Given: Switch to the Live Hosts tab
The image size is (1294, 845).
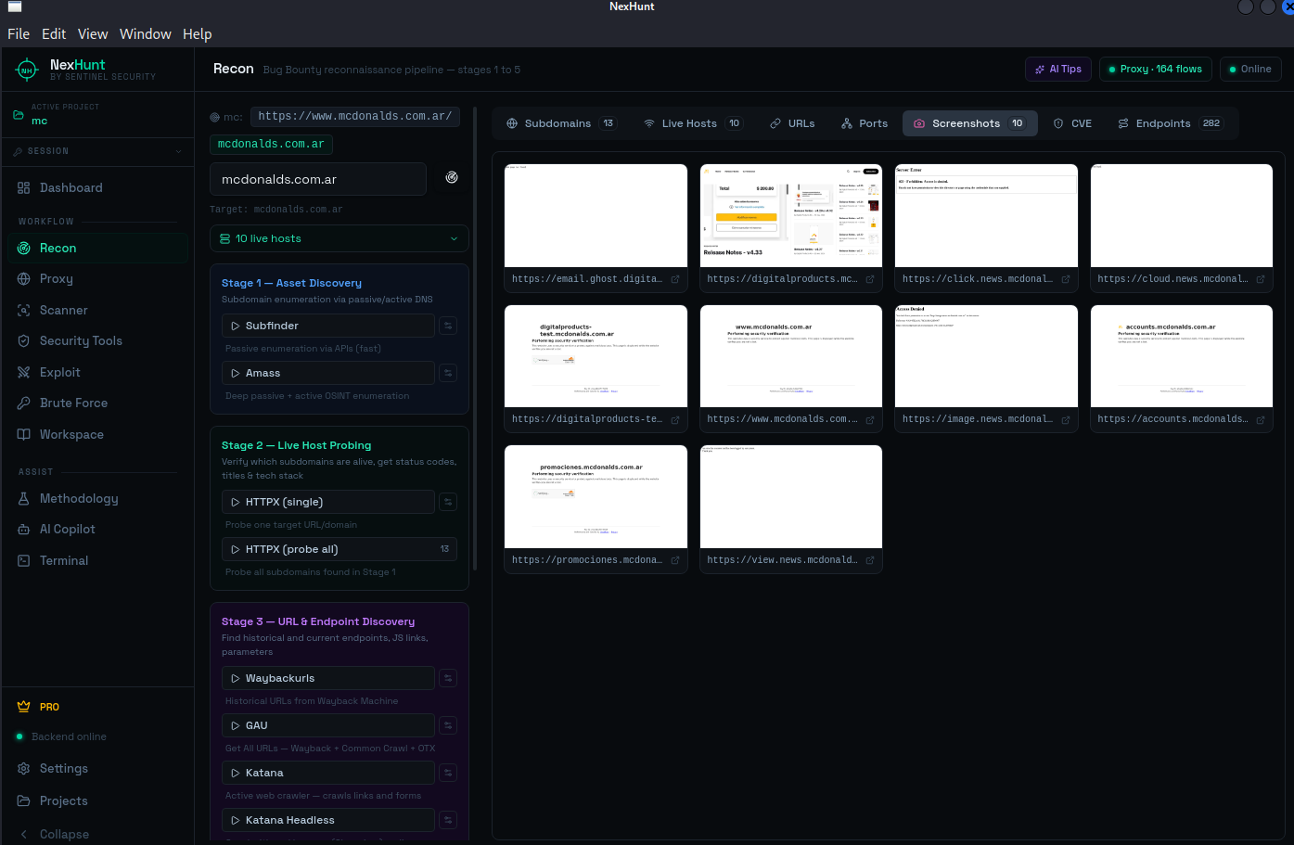Looking at the screenshot, I should pyautogui.click(x=692, y=123).
